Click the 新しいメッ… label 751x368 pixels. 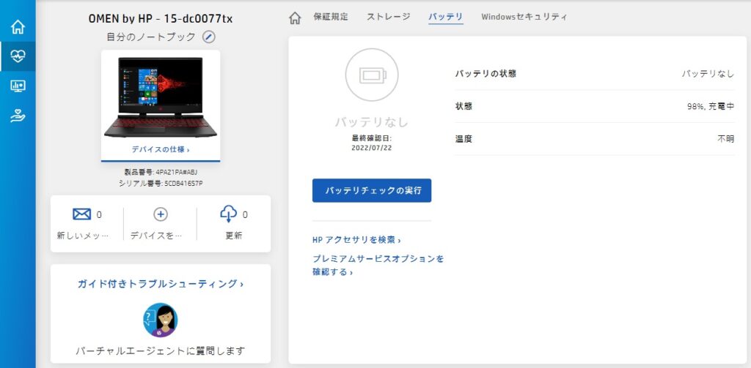83,236
